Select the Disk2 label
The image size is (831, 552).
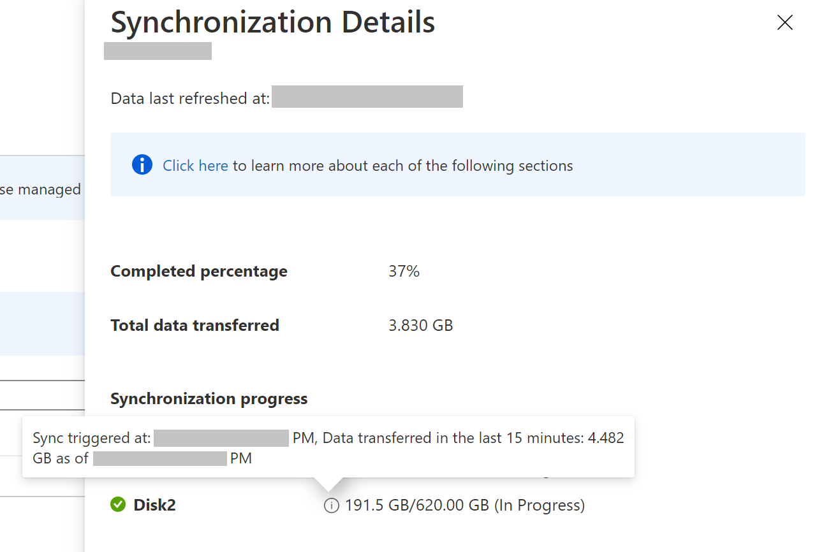(x=154, y=505)
